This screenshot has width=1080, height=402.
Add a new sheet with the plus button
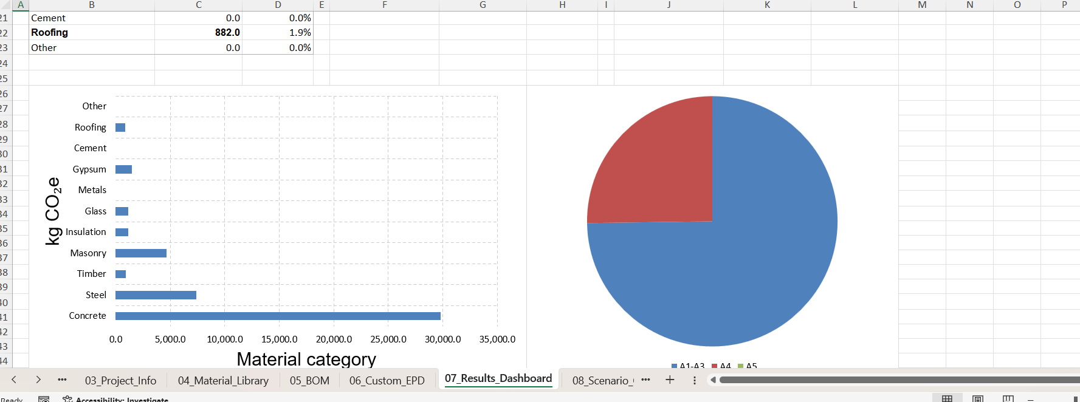tap(670, 380)
